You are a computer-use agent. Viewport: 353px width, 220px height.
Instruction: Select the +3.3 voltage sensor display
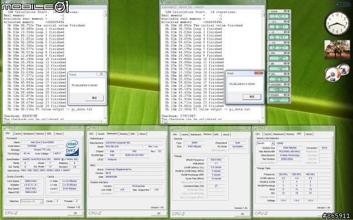tap(279, 26)
